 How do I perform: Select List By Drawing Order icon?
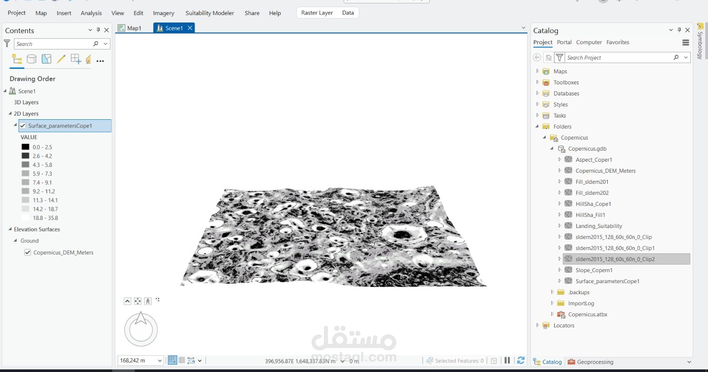pos(17,59)
